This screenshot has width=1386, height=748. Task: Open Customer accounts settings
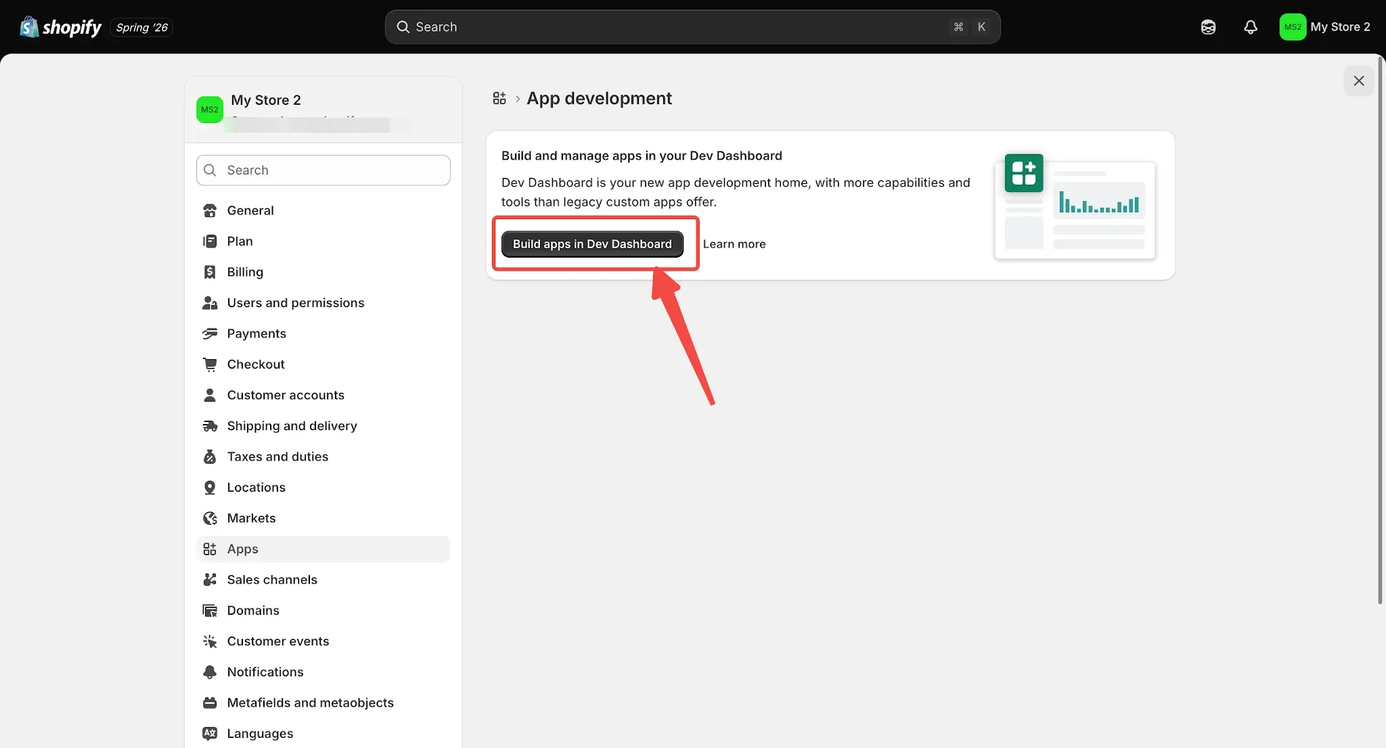[323, 395]
